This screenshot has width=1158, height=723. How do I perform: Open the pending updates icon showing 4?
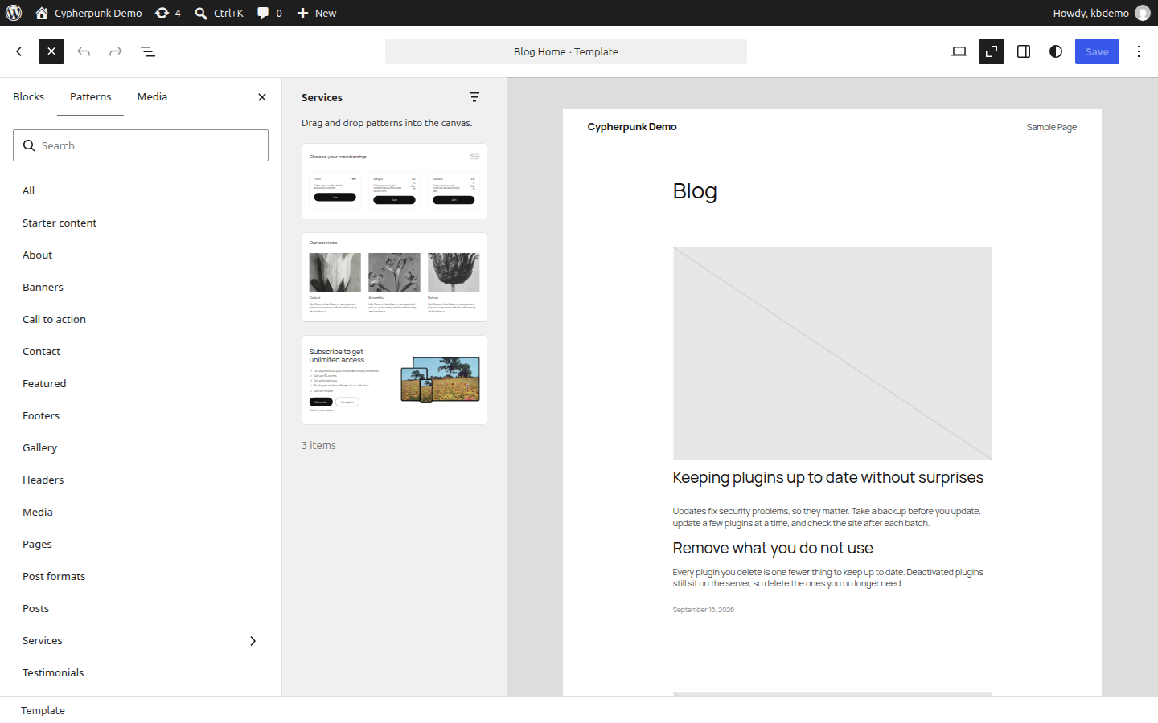click(168, 13)
